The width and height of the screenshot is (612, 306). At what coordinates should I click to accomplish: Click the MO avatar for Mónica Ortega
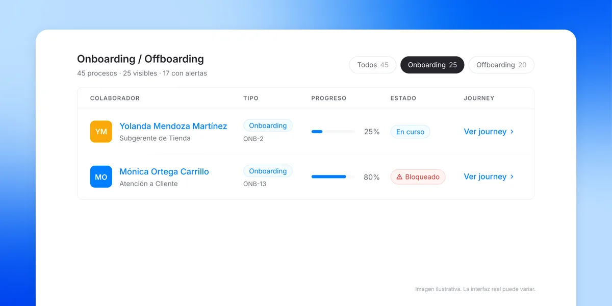[101, 177]
